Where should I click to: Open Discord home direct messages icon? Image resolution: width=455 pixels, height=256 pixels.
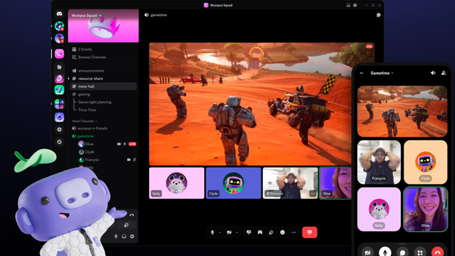[59, 14]
